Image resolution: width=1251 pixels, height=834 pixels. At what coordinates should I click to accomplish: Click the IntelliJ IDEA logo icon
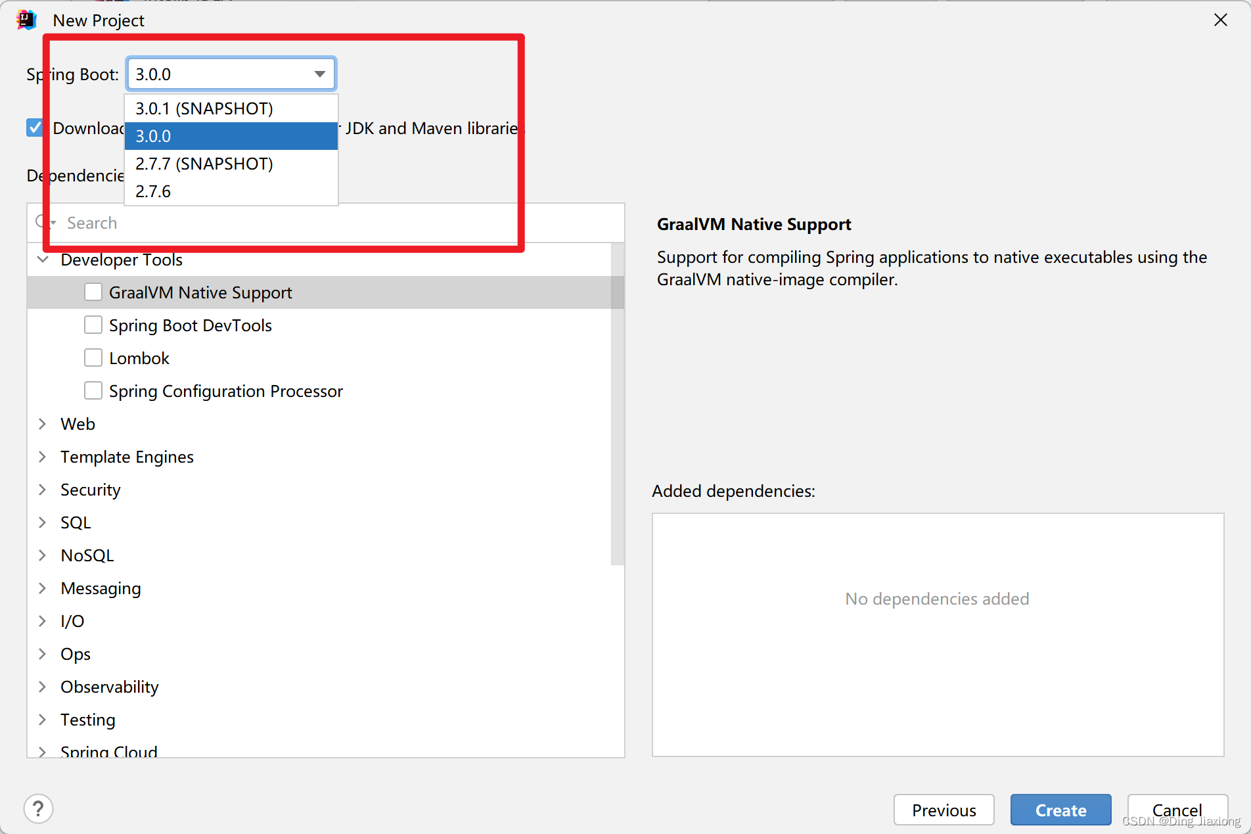pos(26,20)
